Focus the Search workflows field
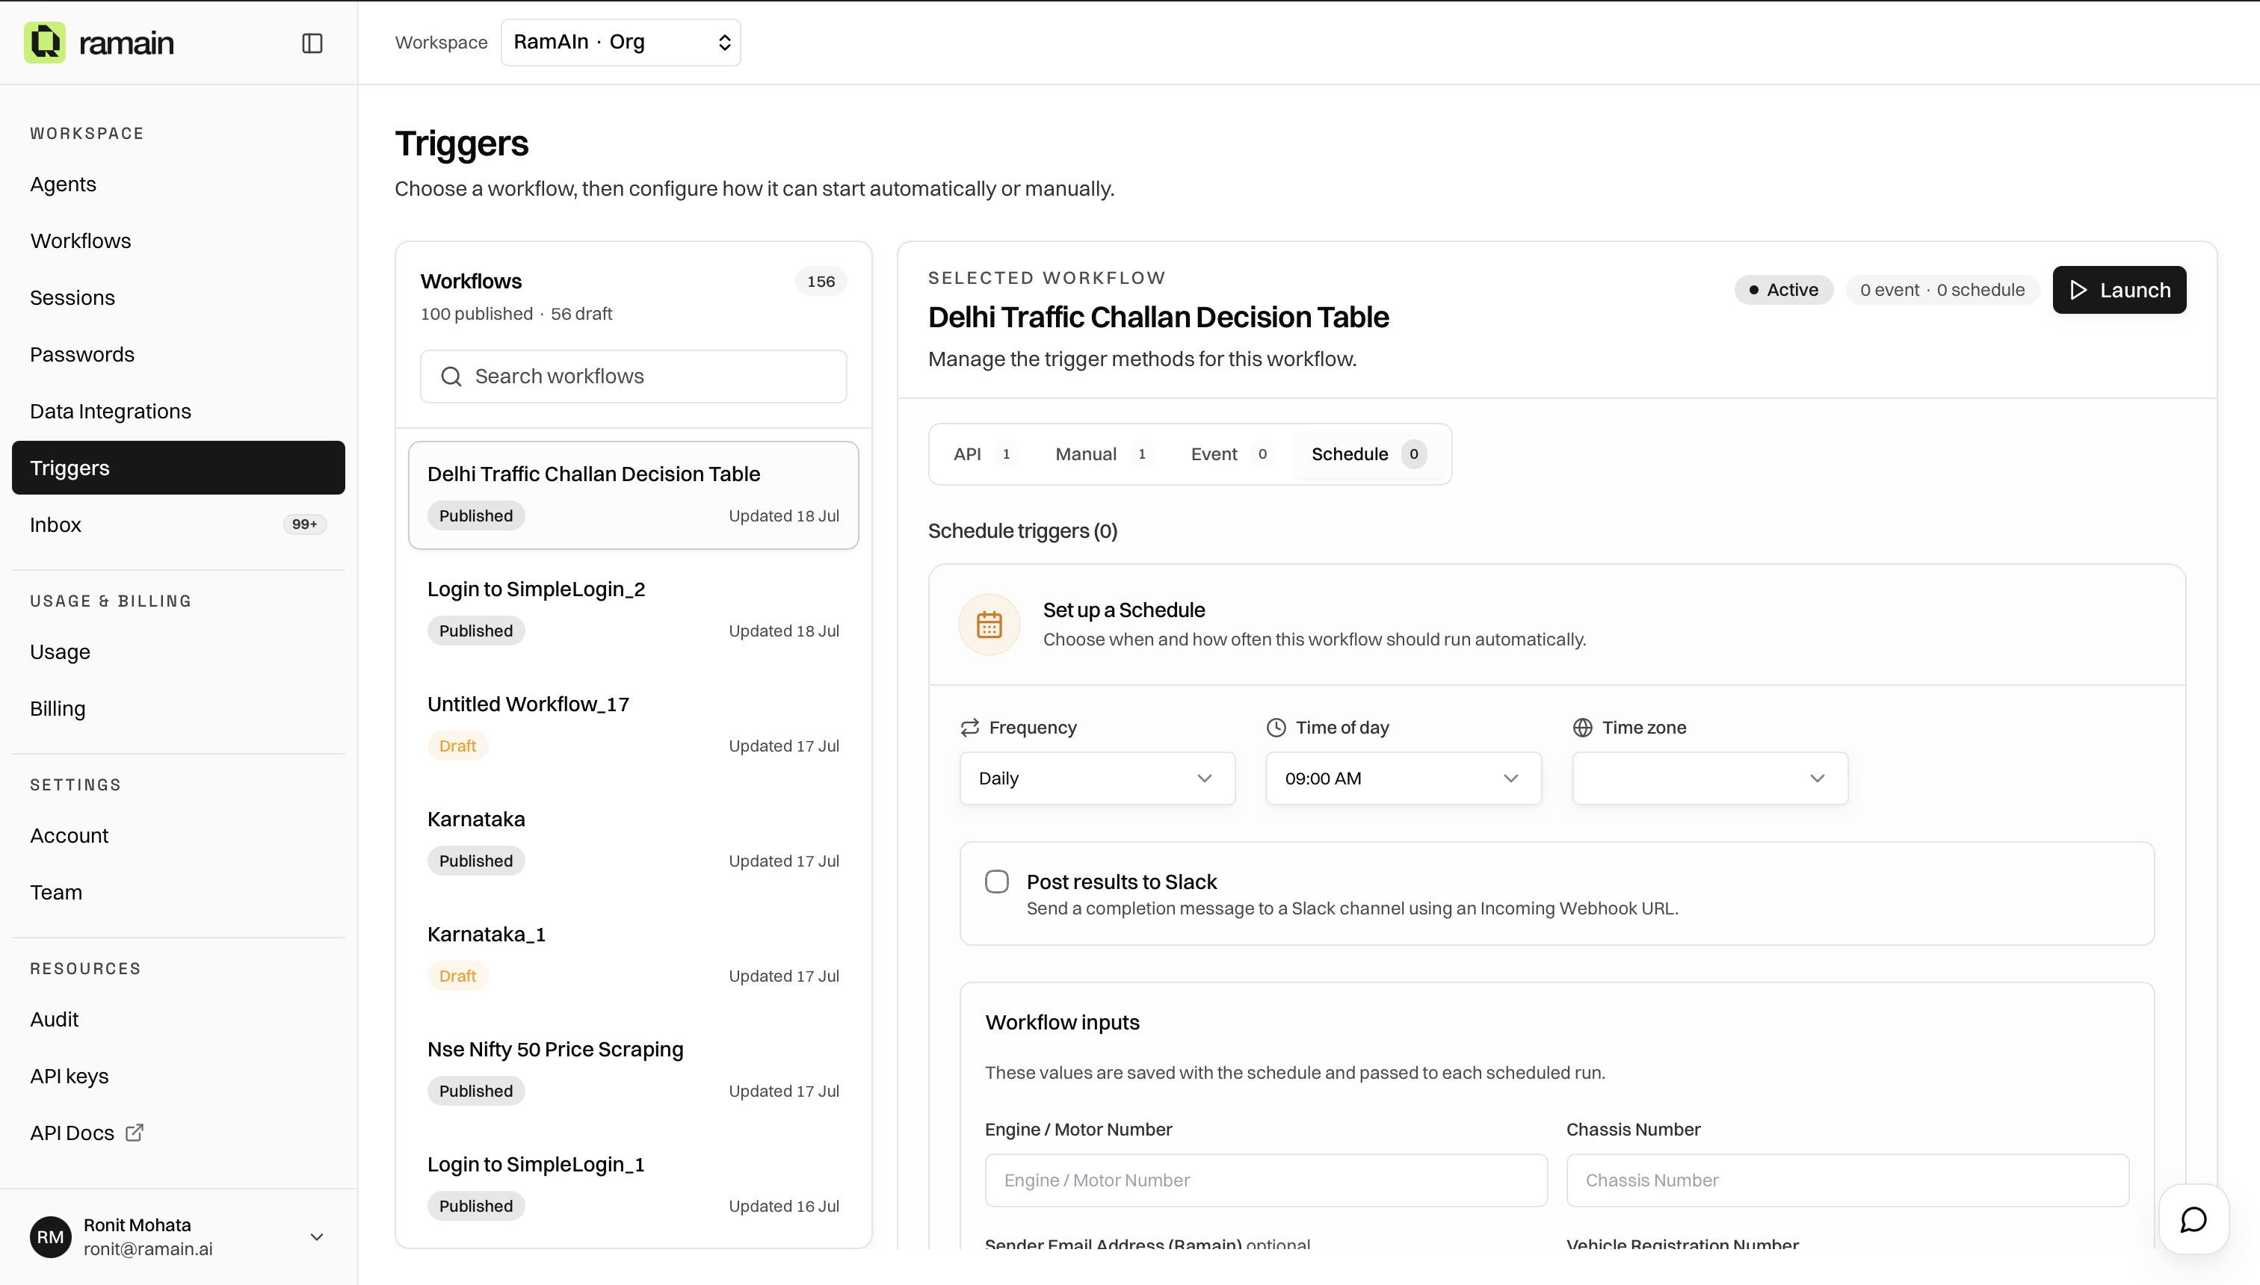Image resolution: width=2260 pixels, height=1285 pixels. click(x=633, y=377)
